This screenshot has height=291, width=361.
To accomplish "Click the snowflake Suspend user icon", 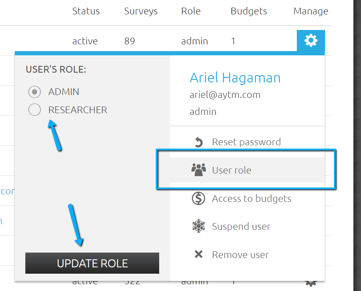I will pos(198,226).
